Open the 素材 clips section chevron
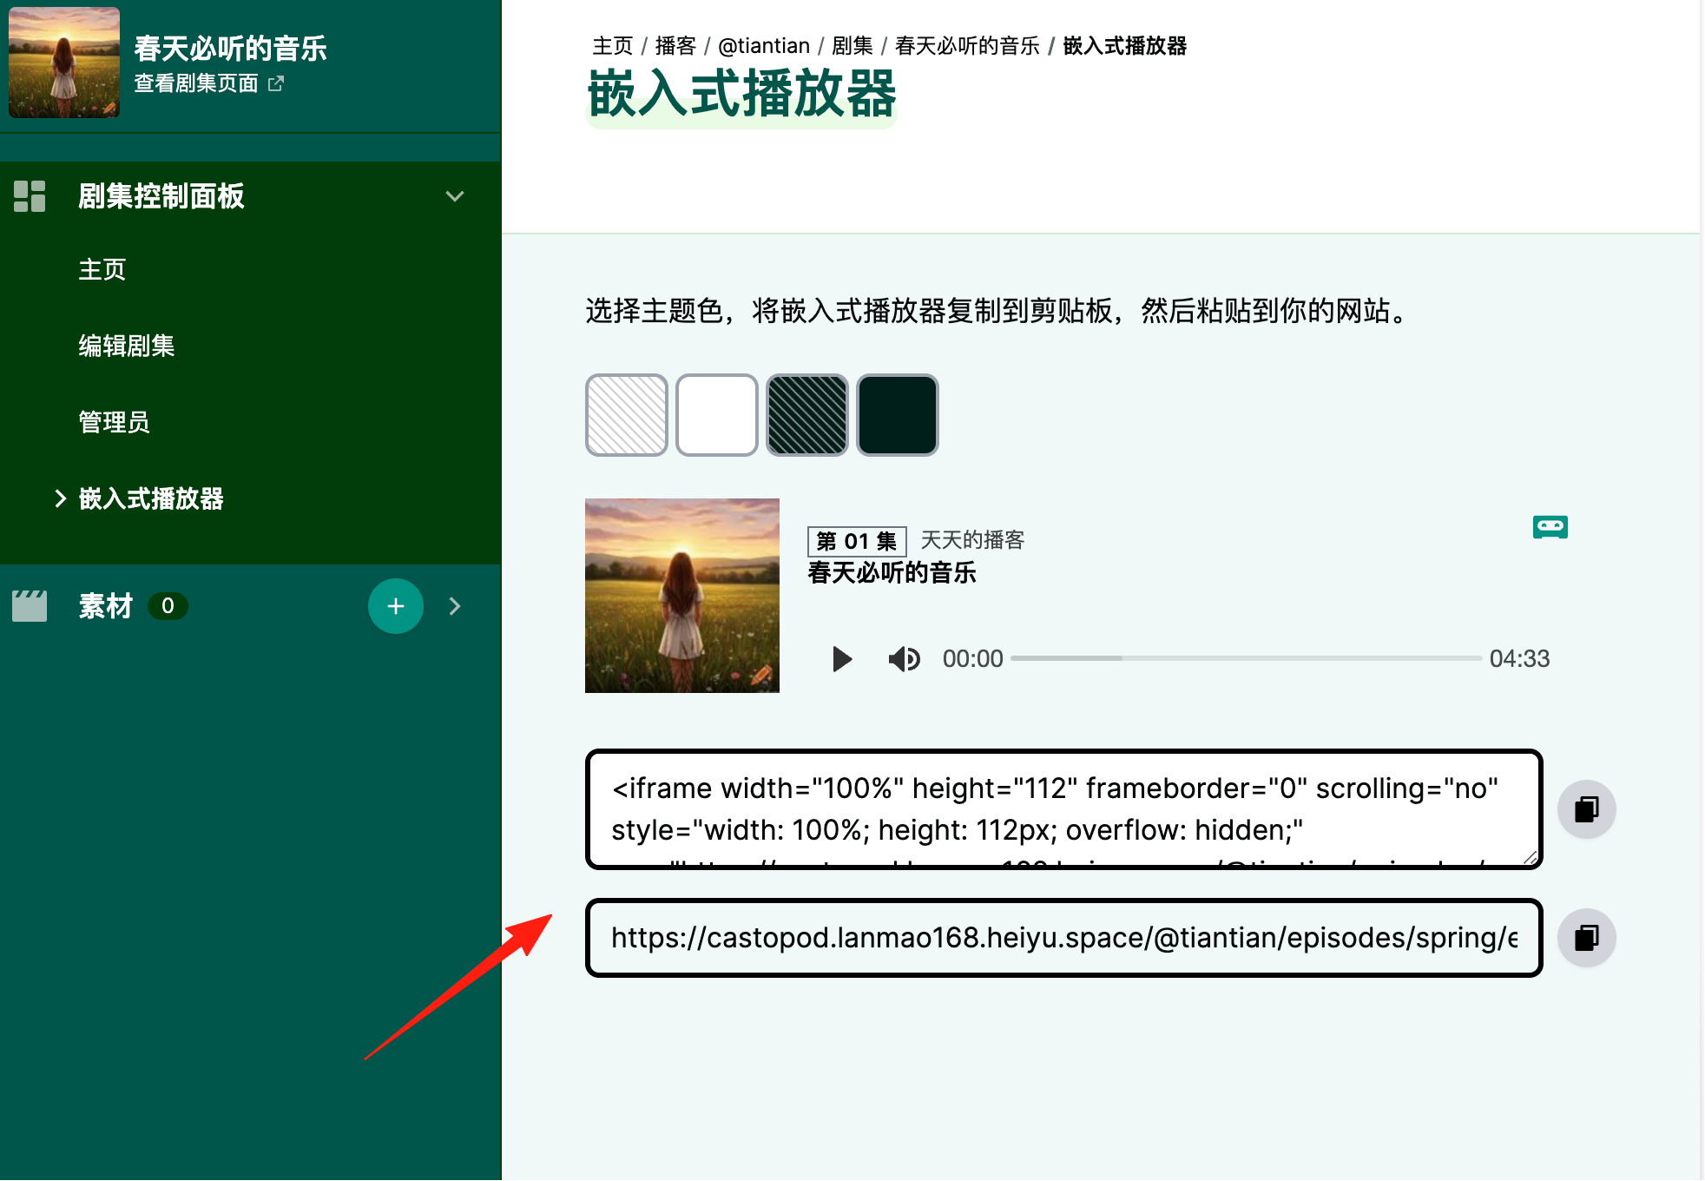The height and width of the screenshot is (1181, 1705). tap(455, 606)
